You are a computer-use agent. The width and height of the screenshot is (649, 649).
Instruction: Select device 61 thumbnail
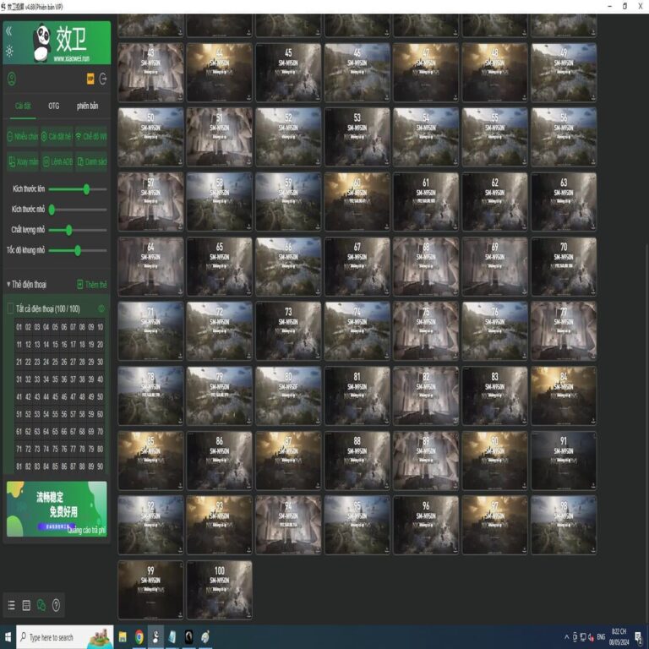tap(426, 202)
